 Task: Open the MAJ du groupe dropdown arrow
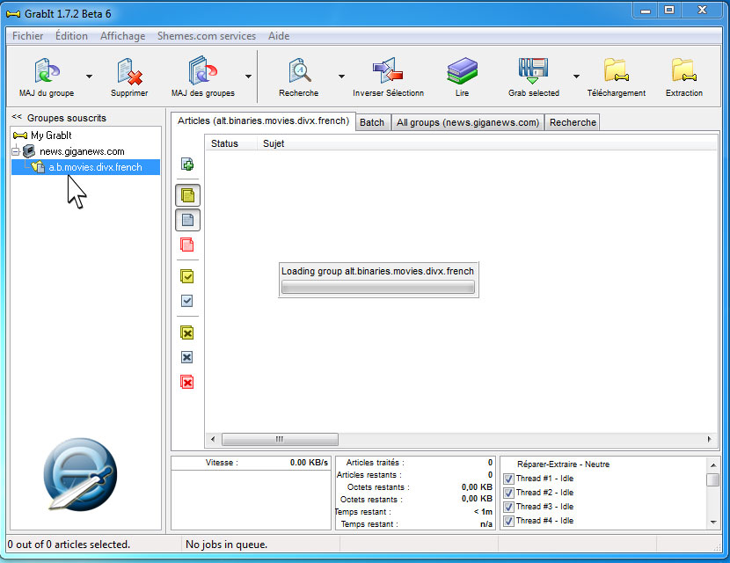point(89,77)
